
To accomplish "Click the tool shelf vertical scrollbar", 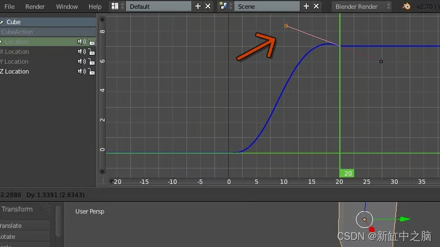I will [58, 221].
